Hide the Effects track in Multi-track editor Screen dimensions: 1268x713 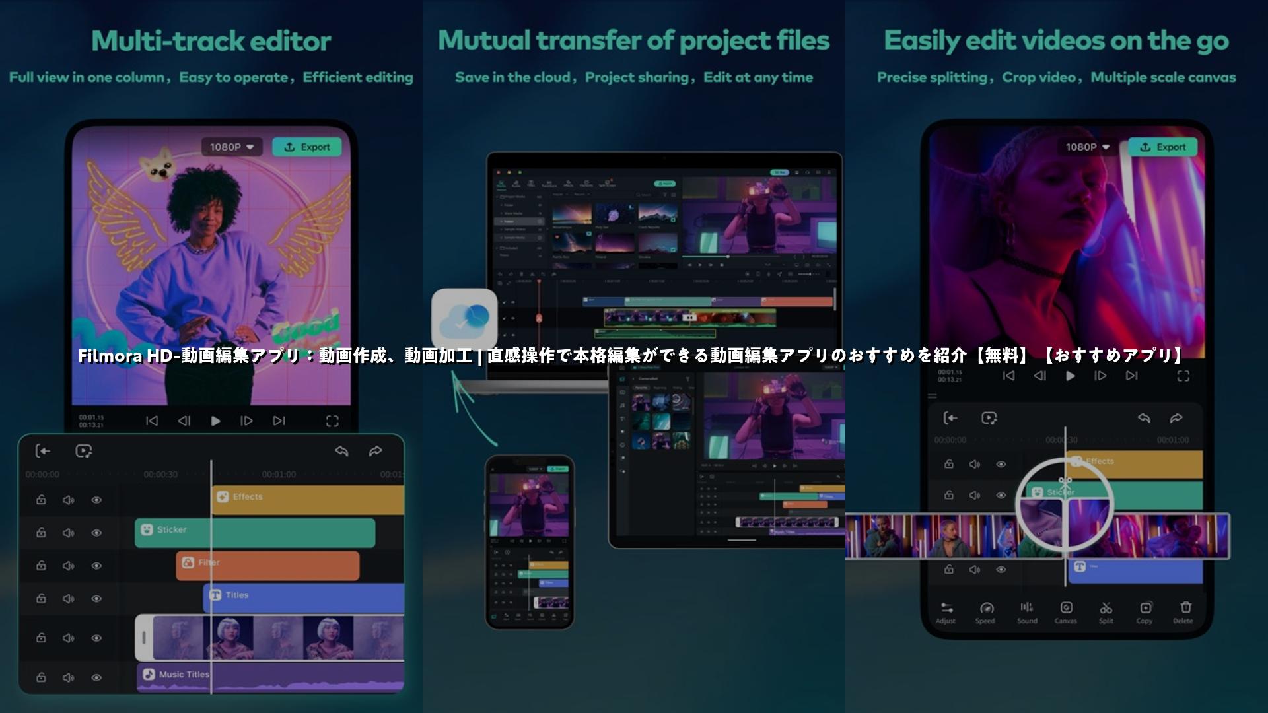pyautogui.click(x=96, y=500)
